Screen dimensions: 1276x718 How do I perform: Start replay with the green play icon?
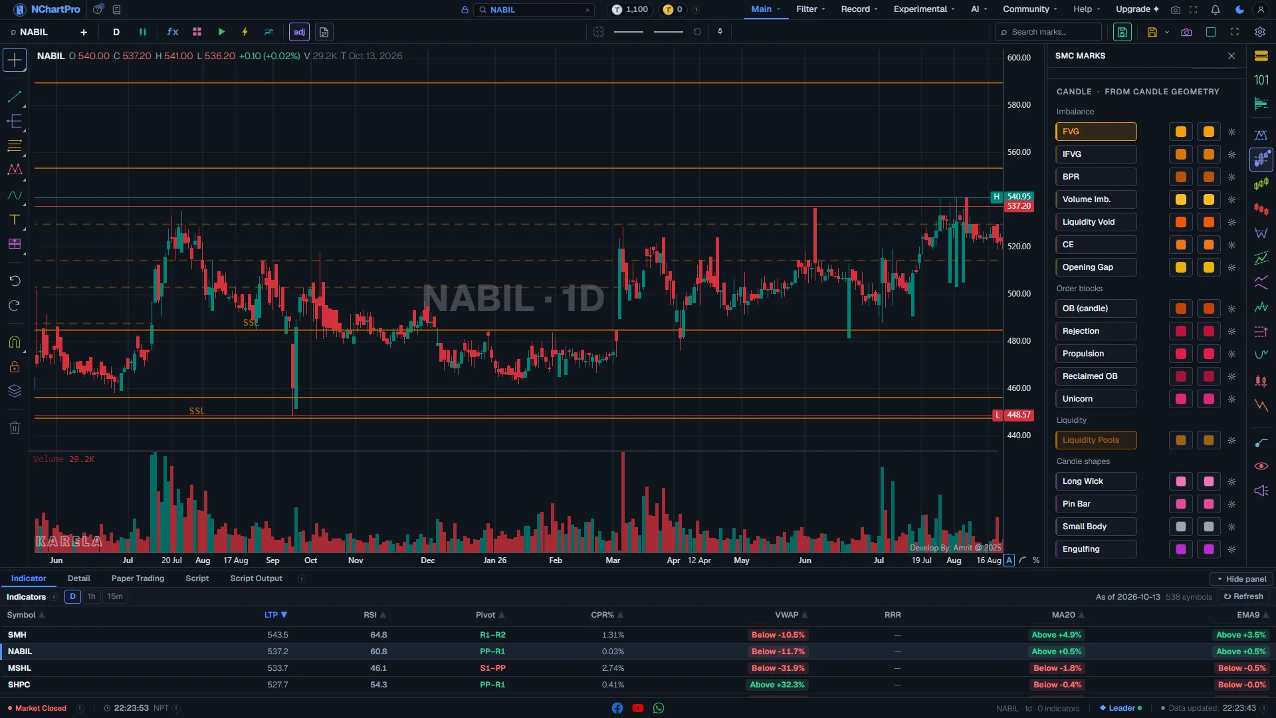(221, 32)
